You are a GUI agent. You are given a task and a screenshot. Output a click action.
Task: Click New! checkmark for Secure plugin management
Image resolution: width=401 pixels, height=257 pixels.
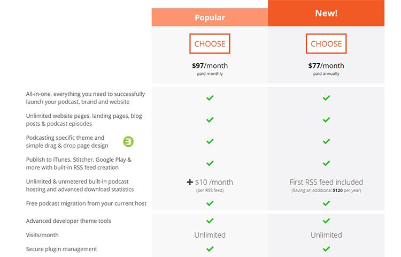(x=326, y=249)
